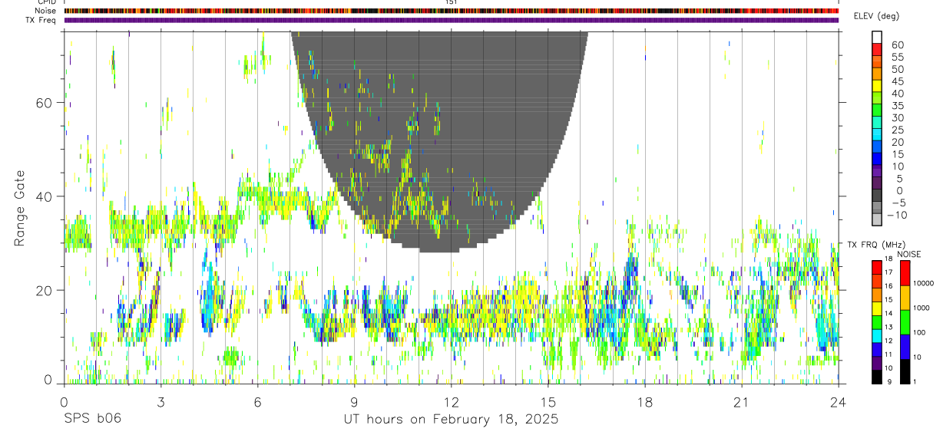Click hour tick label '24' on time axis

click(x=839, y=402)
